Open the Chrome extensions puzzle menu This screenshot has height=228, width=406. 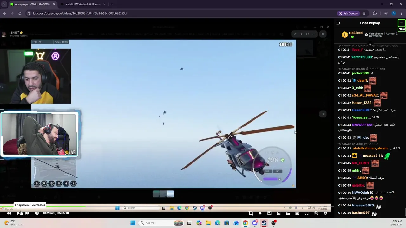[x=375, y=13]
